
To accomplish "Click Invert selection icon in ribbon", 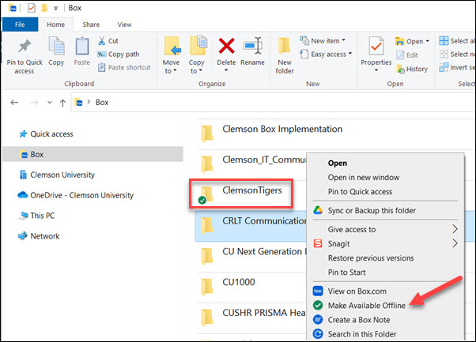I will coord(444,67).
